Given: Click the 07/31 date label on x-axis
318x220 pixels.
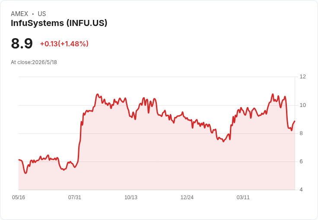Looking at the screenshot, I should [75, 197].
